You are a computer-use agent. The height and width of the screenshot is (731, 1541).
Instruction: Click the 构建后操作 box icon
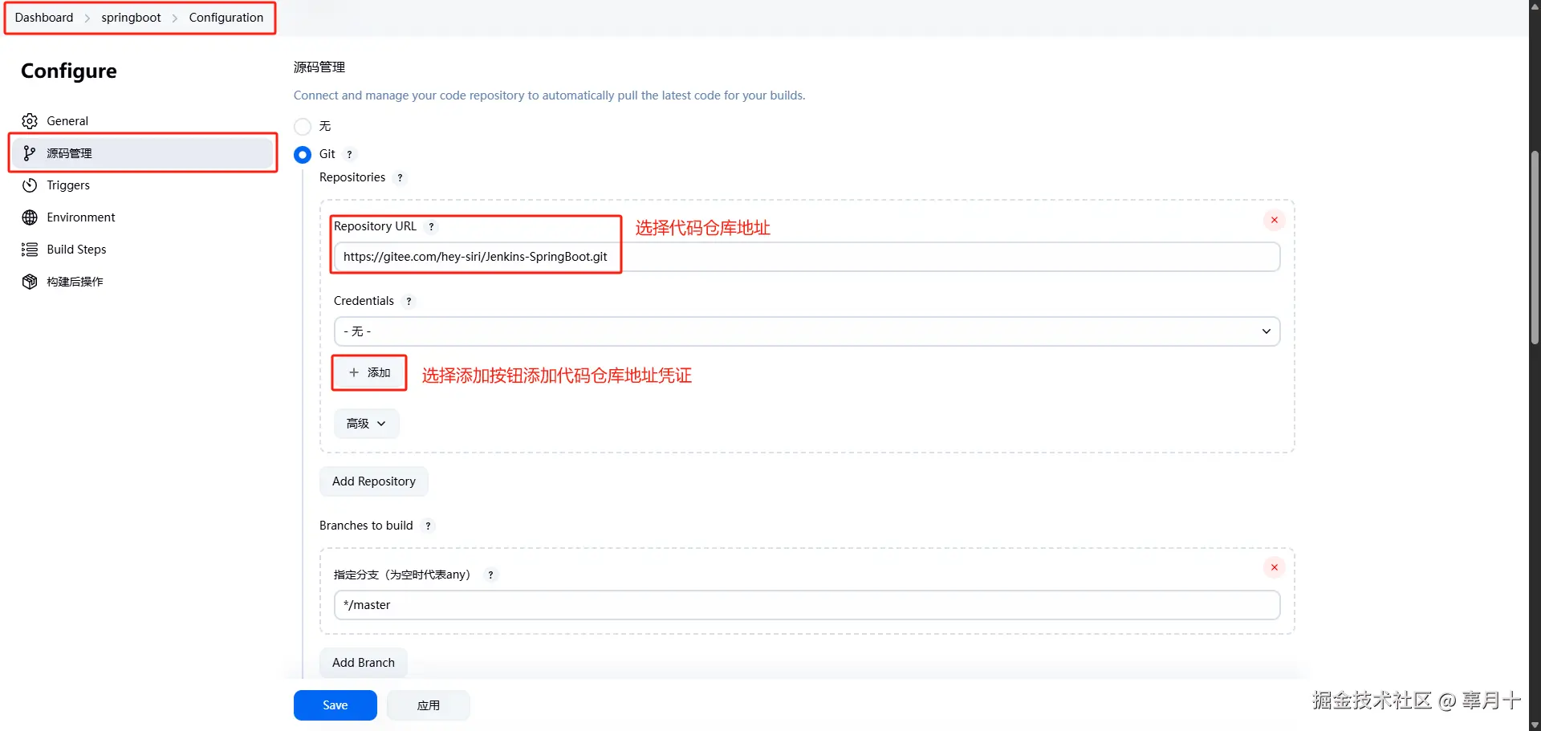pyautogui.click(x=30, y=282)
